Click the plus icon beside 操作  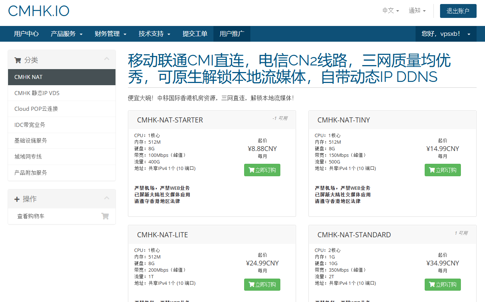coord(17,199)
